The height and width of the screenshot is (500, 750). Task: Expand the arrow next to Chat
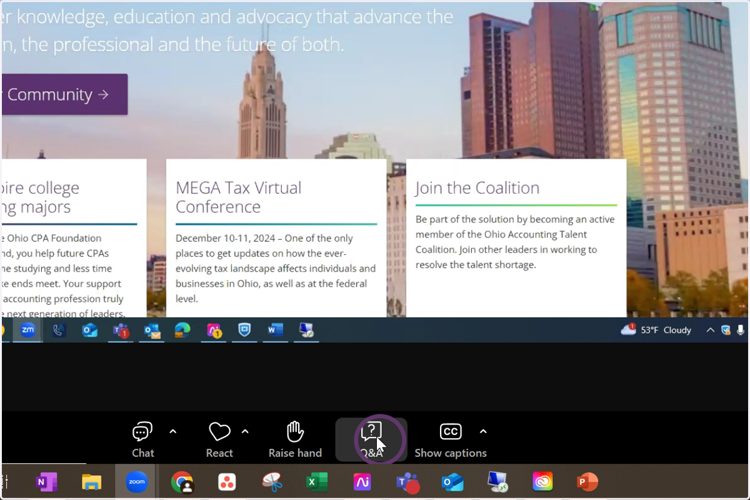point(173,431)
